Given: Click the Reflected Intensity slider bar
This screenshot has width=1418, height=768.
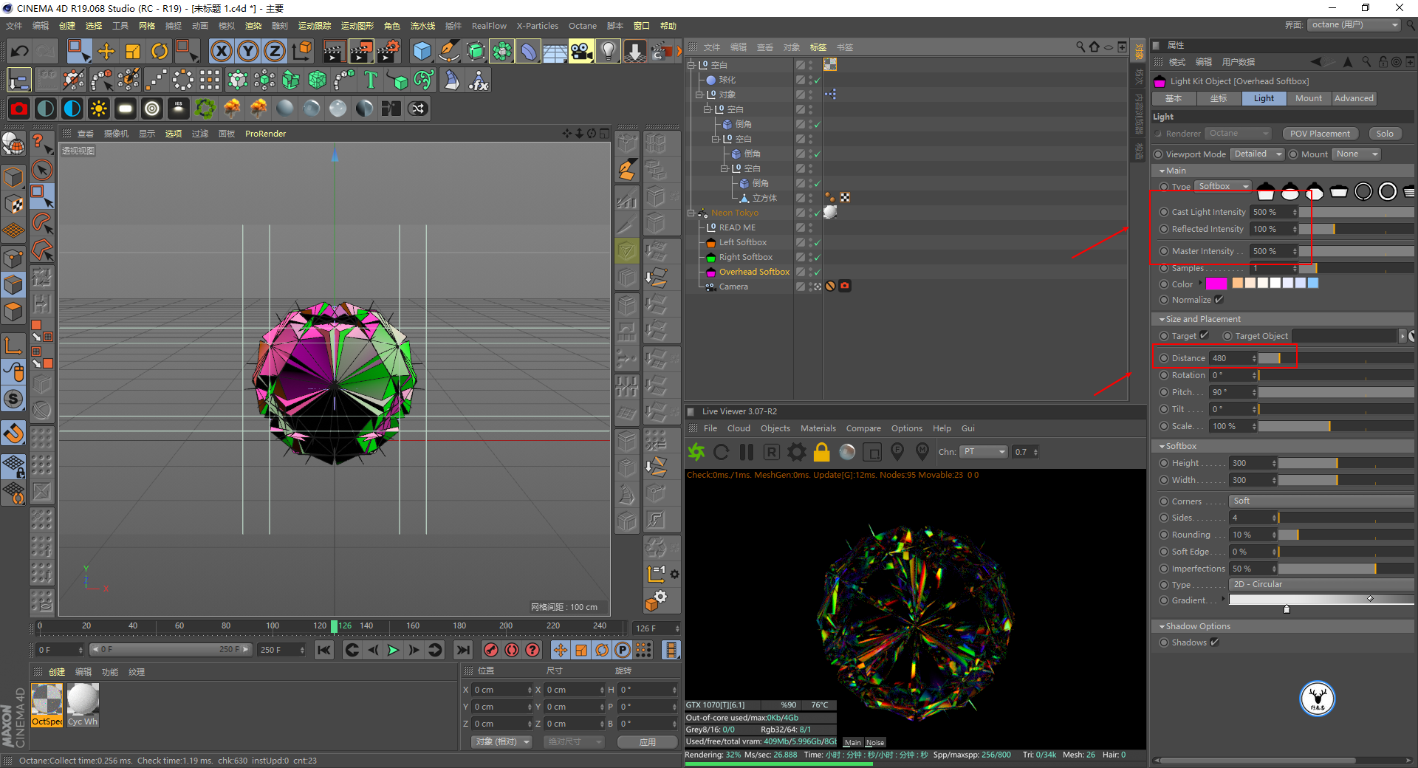Looking at the screenshot, I should click(x=1357, y=229).
